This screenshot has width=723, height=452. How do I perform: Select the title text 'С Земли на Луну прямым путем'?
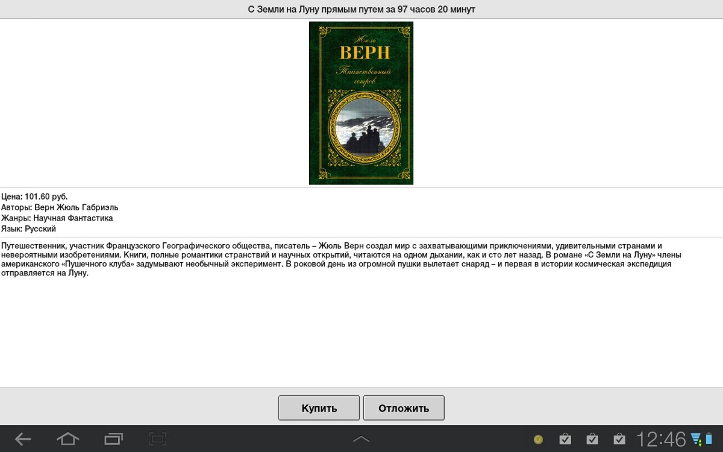pos(315,9)
